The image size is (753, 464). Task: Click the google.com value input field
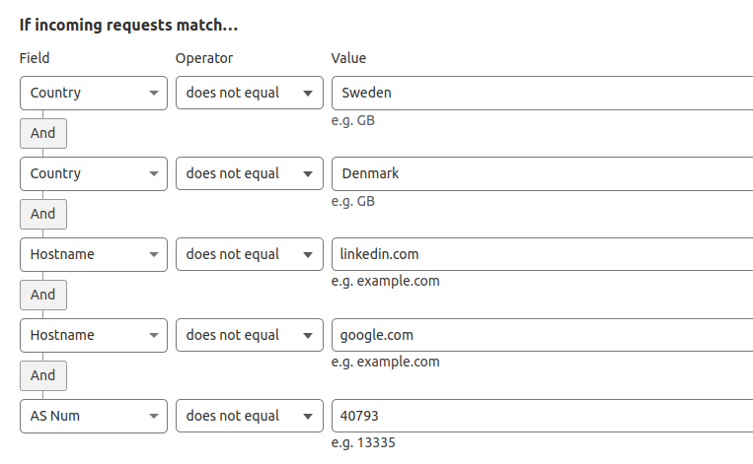tap(542, 335)
